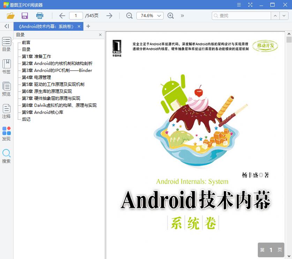Open the 书签 bookmarks panel
292x259 pixels.
pos(6,66)
